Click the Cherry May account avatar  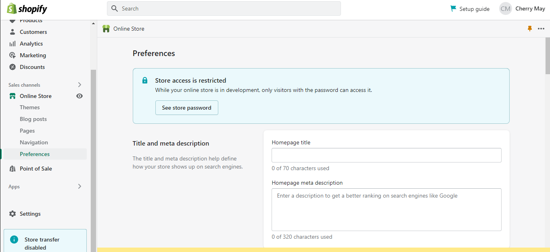505,8
